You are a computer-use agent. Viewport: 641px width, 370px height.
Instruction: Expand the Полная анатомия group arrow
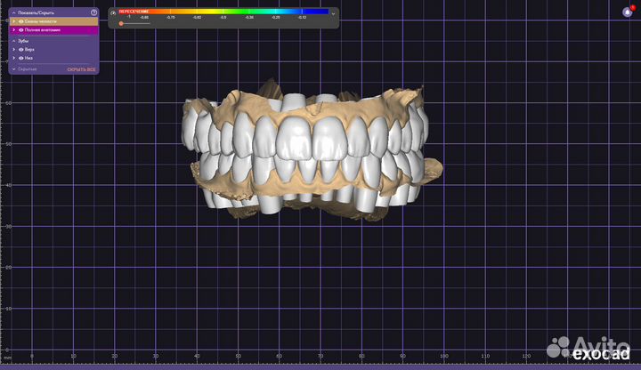[13, 29]
